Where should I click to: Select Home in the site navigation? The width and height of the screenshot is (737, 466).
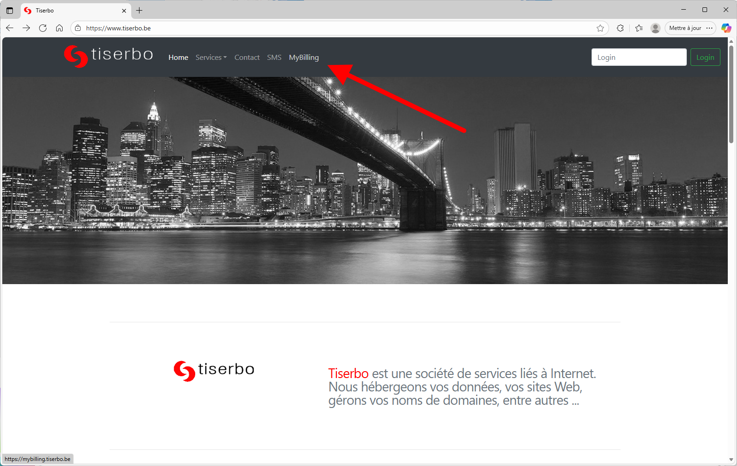[x=178, y=57]
